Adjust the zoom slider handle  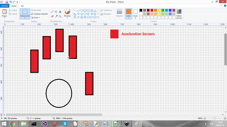click(x=215, y=118)
